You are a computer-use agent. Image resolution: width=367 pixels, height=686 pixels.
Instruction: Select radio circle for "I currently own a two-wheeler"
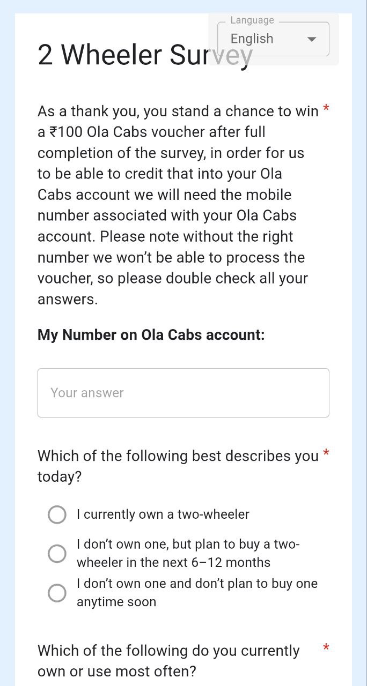coord(57,514)
